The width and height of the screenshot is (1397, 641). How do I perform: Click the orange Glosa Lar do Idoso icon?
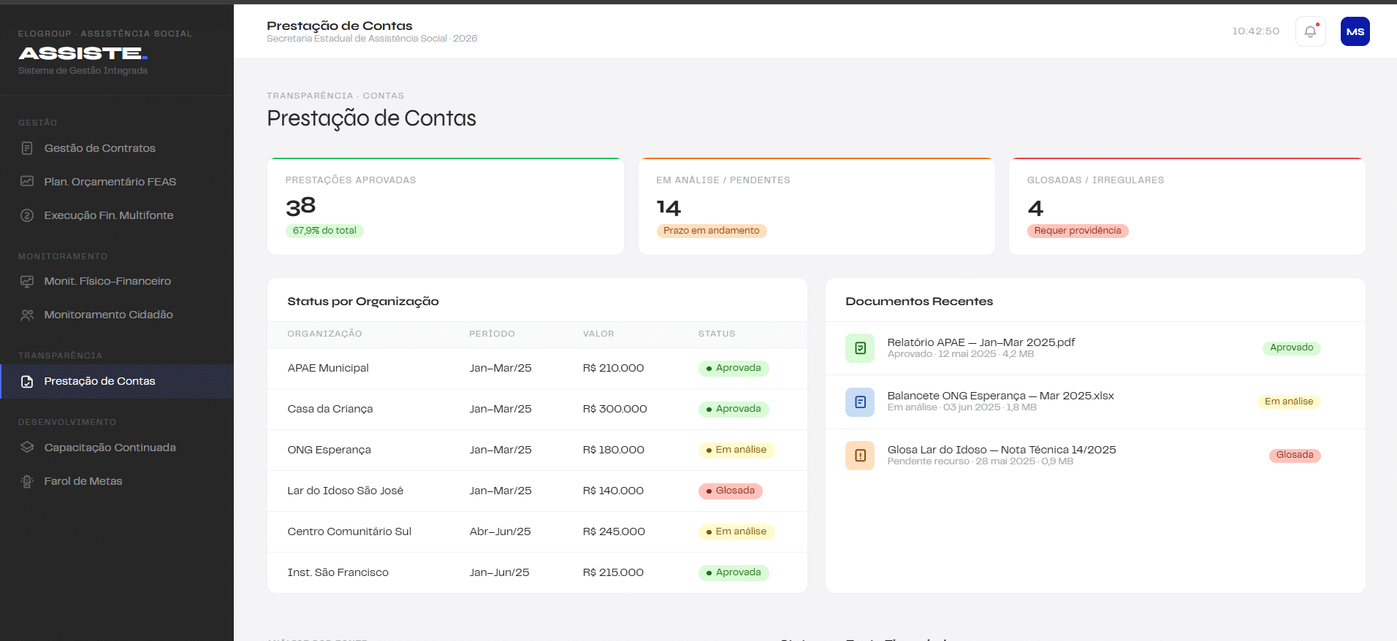860,456
